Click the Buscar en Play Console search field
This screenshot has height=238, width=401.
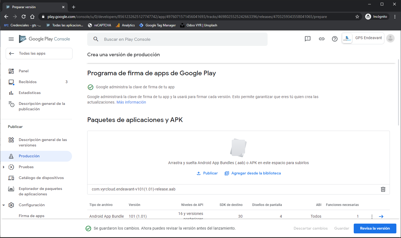[x=177, y=39]
